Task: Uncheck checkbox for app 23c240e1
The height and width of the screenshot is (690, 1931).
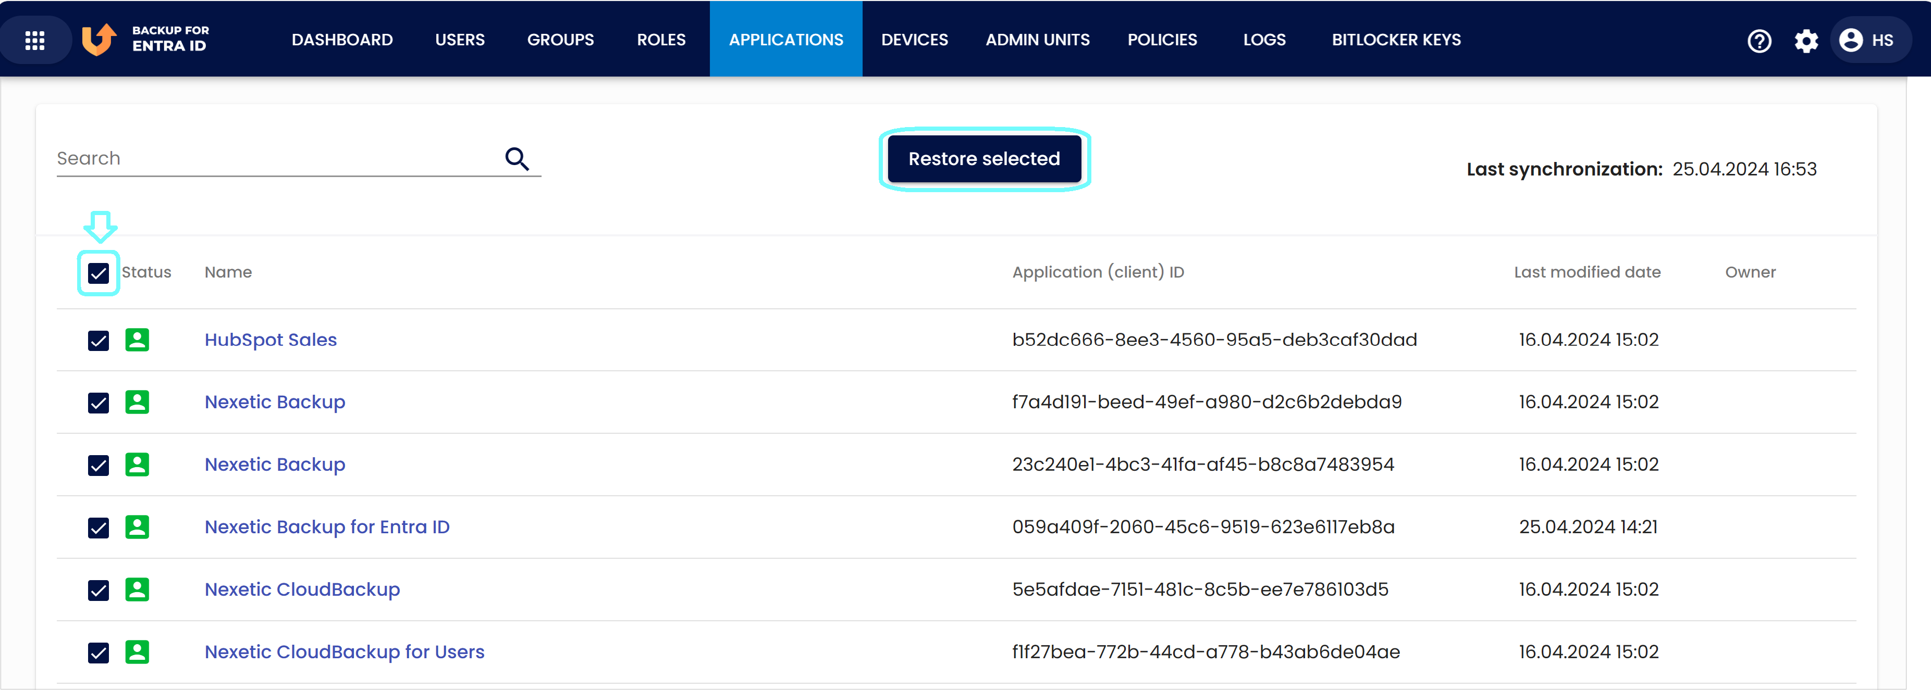Action: 98,465
